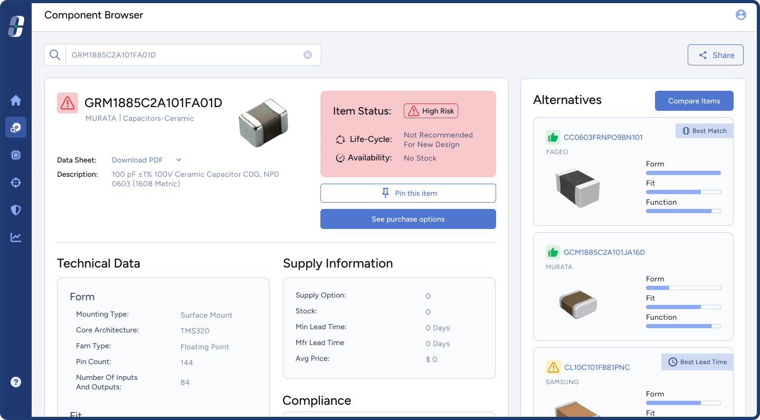
Task: Click the Function bar of CC0603FRNPO9BN101
Action: [x=683, y=211]
